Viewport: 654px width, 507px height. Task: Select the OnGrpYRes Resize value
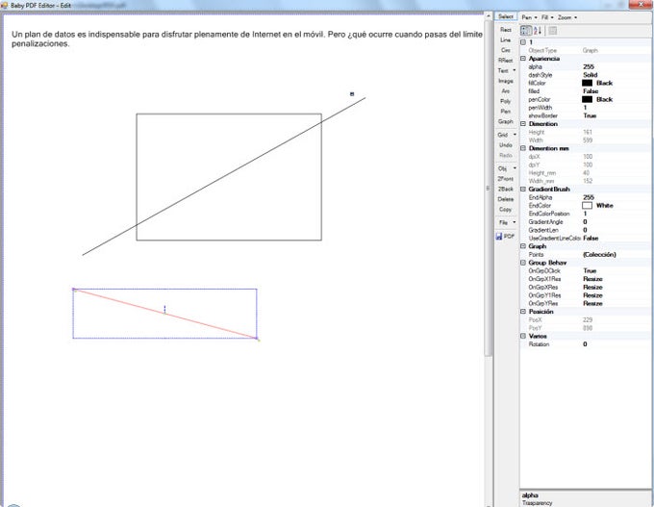(592, 303)
